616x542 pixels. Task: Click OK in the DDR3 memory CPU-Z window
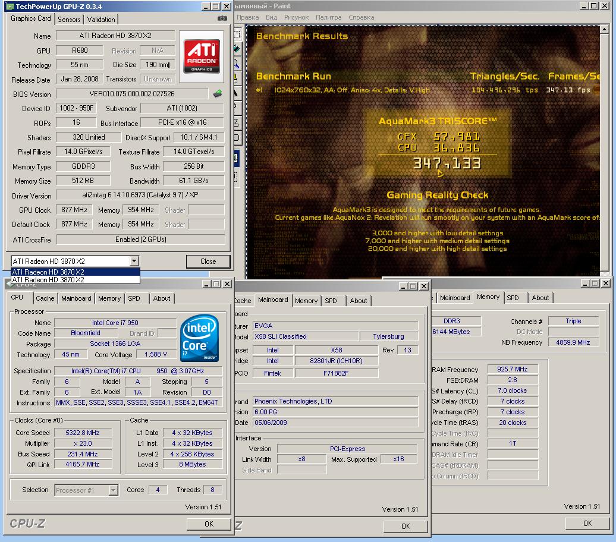tap(587, 523)
